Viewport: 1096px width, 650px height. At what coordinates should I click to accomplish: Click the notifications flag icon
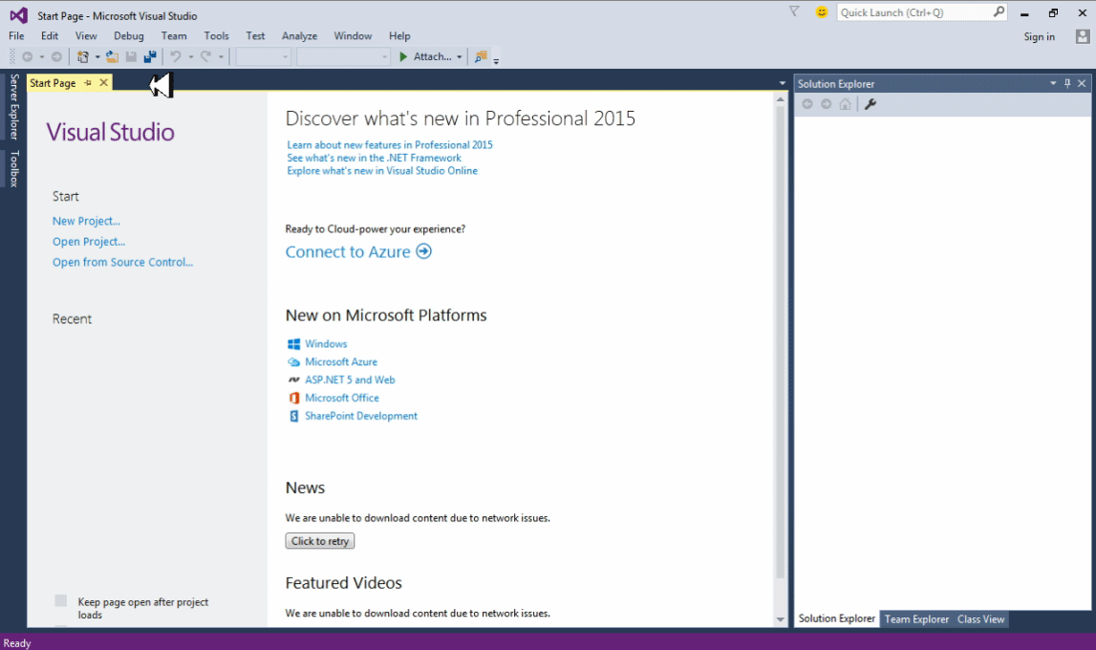(x=794, y=12)
